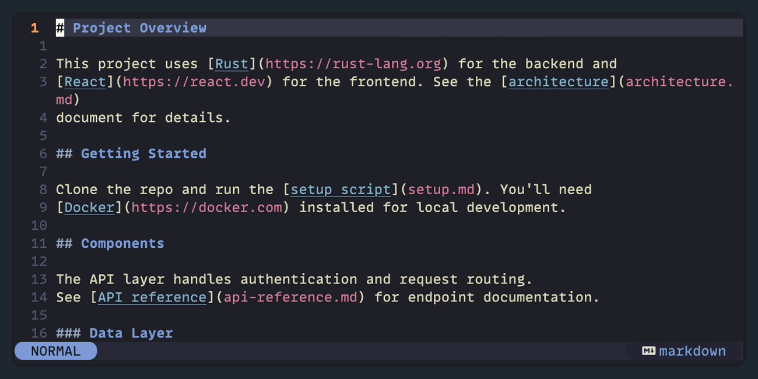Click relative line number 11
Screen dimensions: 758x379
pyautogui.click(x=39, y=243)
